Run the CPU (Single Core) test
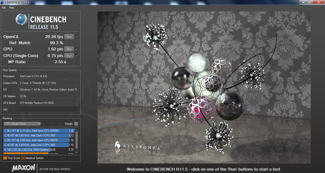This screenshot has width=325, height=173. (69, 56)
